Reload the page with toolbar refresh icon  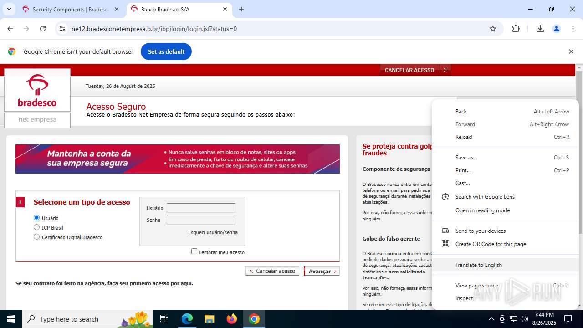pyautogui.click(x=43, y=29)
